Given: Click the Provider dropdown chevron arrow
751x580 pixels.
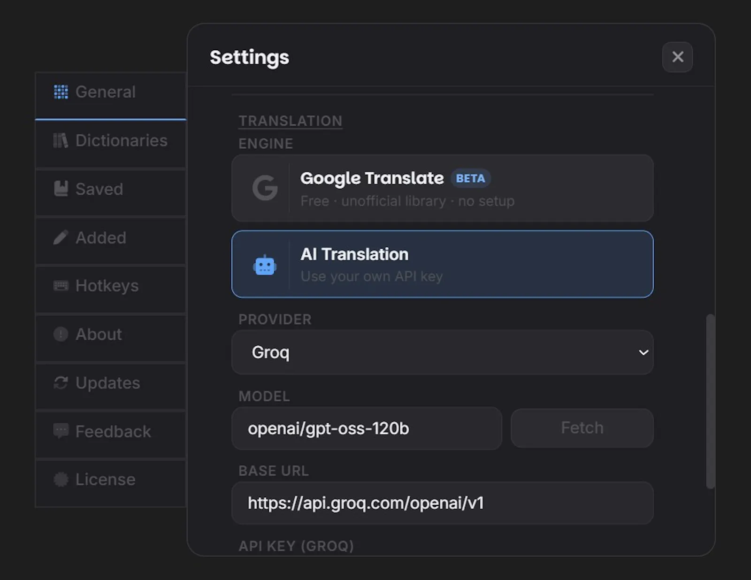Looking at the screenshot, I should point(644,352).
